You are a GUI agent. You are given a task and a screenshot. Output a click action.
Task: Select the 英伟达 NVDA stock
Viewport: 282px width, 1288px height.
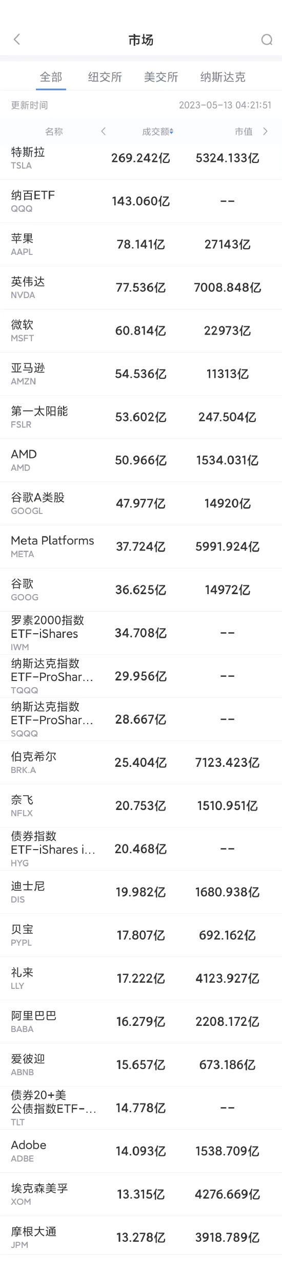point(141,288)
